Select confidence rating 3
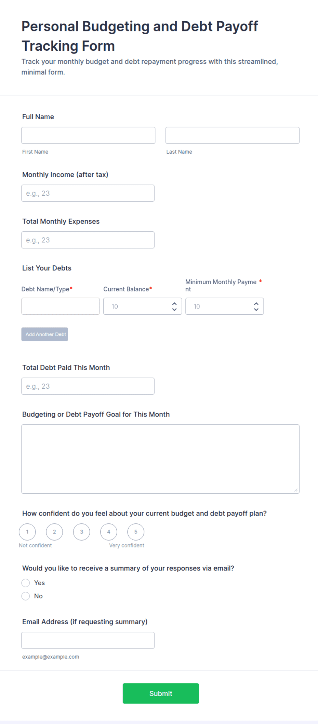Viewport: 318px width, 724px height. (81, 532)
